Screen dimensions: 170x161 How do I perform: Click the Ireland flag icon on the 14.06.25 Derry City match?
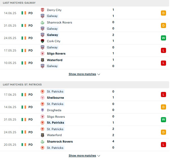click(24, 13)
